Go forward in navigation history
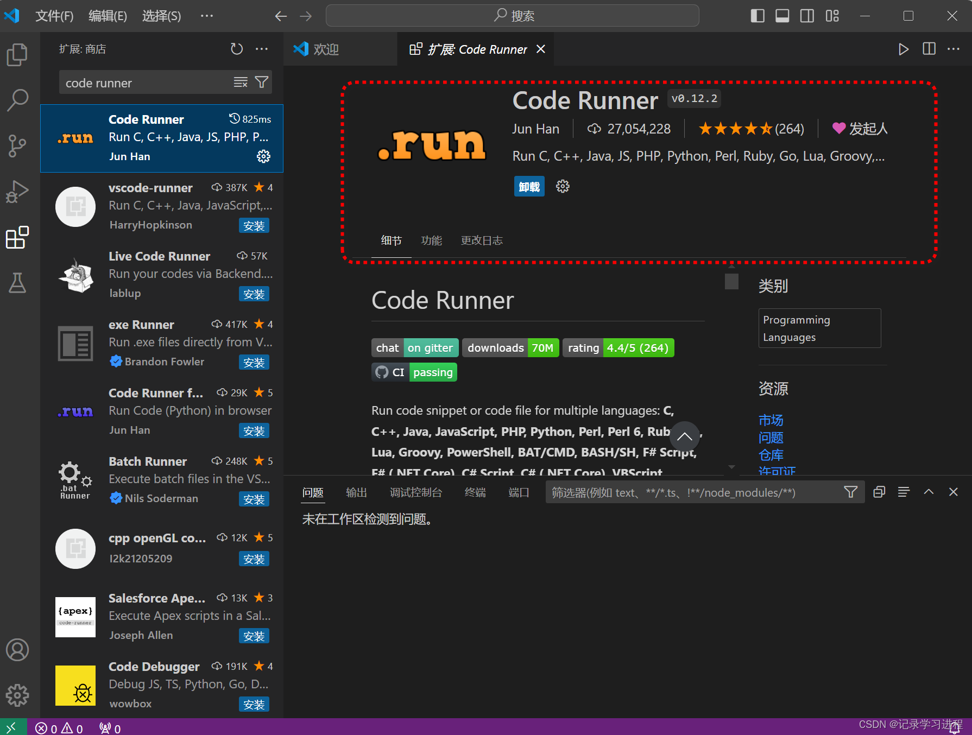 coord(306,16)
